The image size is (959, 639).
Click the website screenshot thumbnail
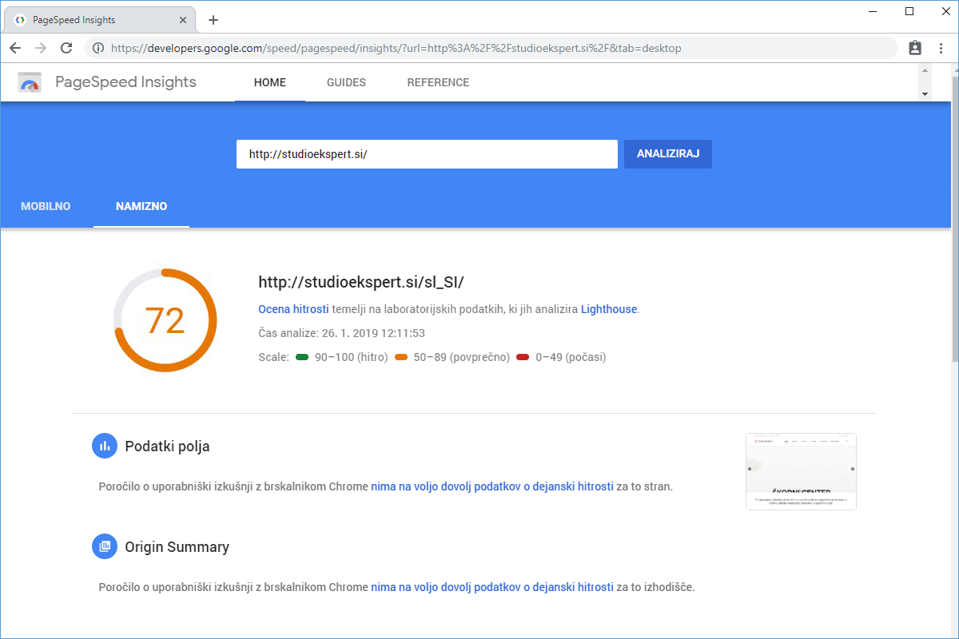(x=801, y=471)
